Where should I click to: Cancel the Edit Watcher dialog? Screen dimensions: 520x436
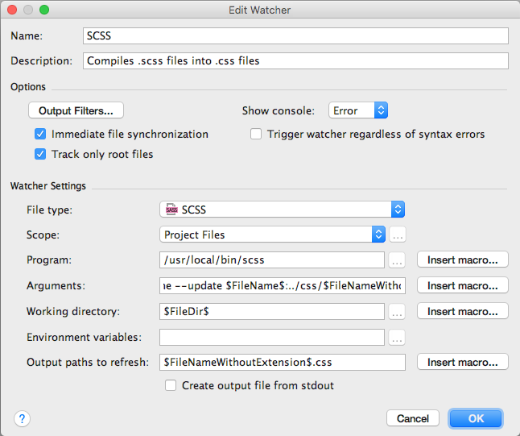[413, 418]
